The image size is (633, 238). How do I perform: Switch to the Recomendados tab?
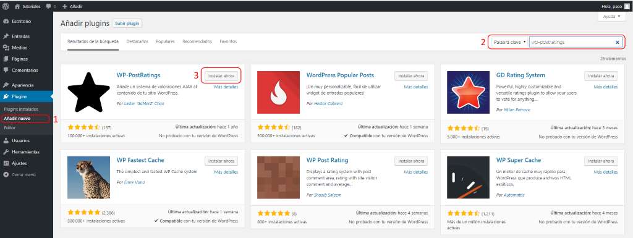[197, 41]
